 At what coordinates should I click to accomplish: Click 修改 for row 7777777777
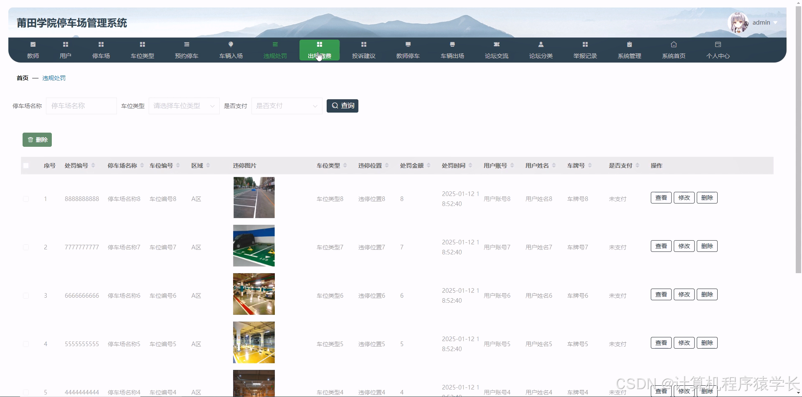(684, 246)
